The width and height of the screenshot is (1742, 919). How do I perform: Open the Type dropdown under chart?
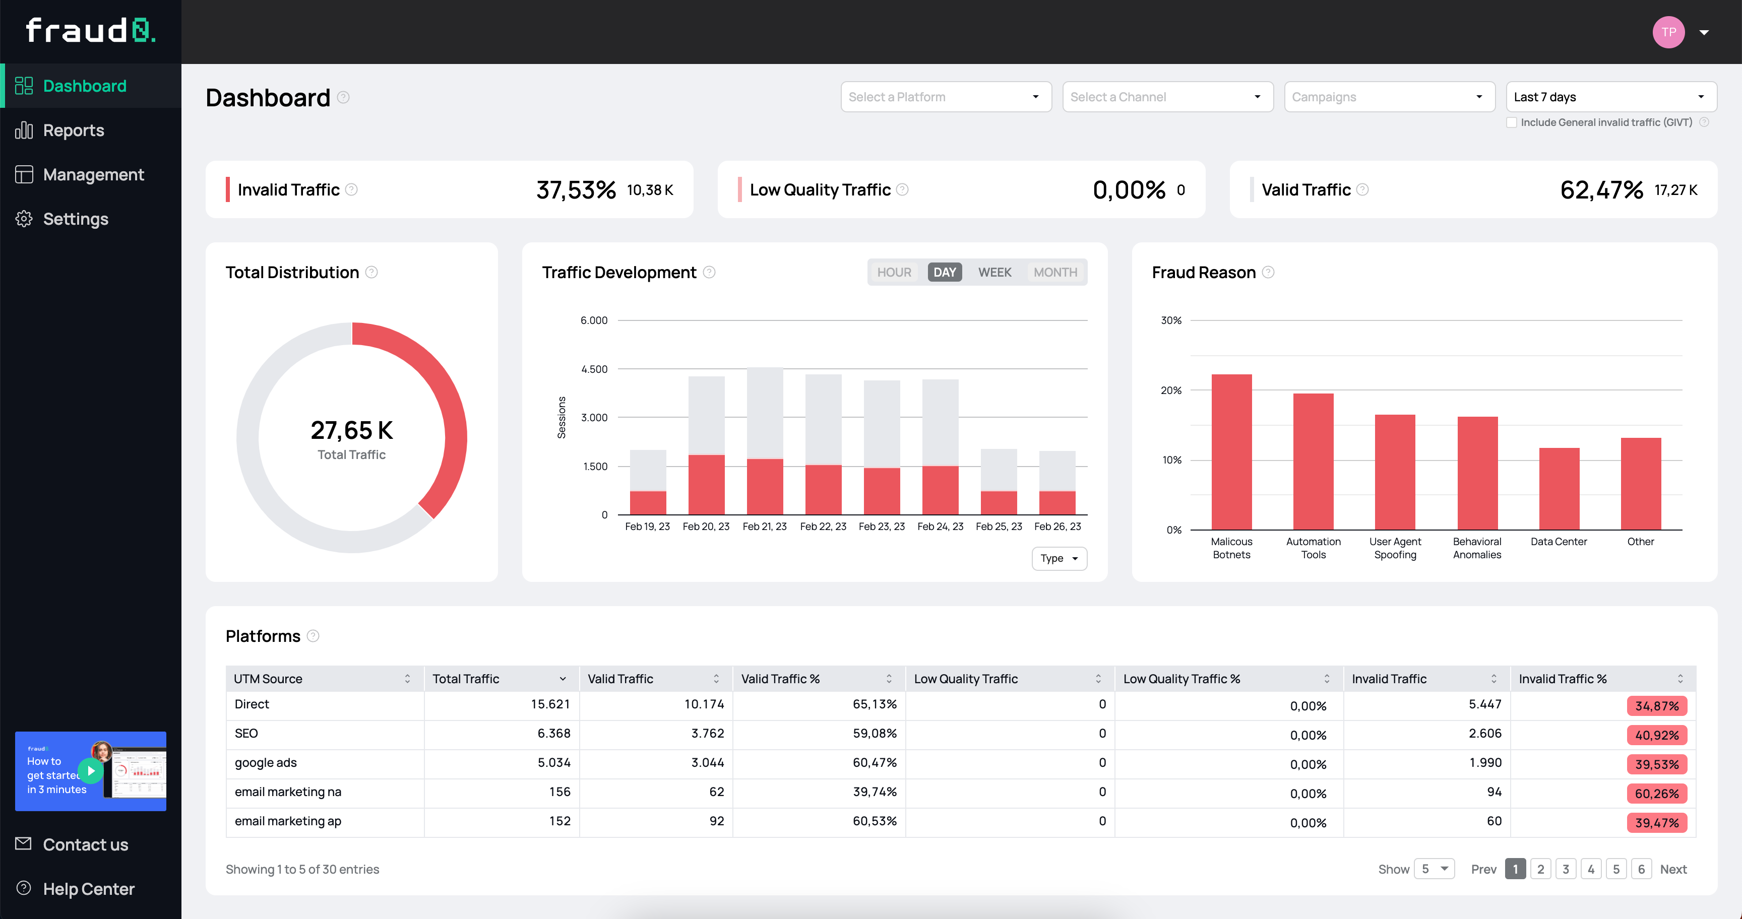pos(1059,558)
